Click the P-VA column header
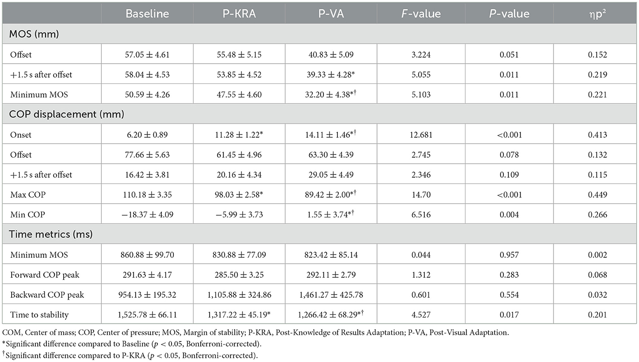This screenshot has width=639, height=362. coord(330,14)
